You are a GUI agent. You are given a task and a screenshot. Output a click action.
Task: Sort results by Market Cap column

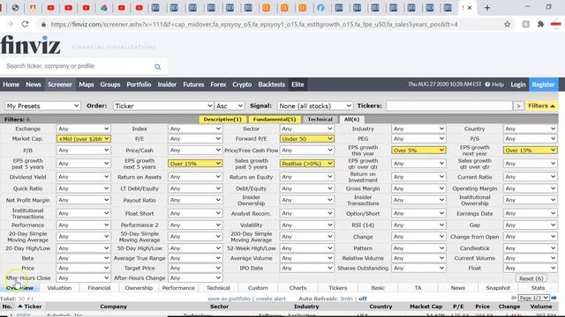(x=426, y=306)
